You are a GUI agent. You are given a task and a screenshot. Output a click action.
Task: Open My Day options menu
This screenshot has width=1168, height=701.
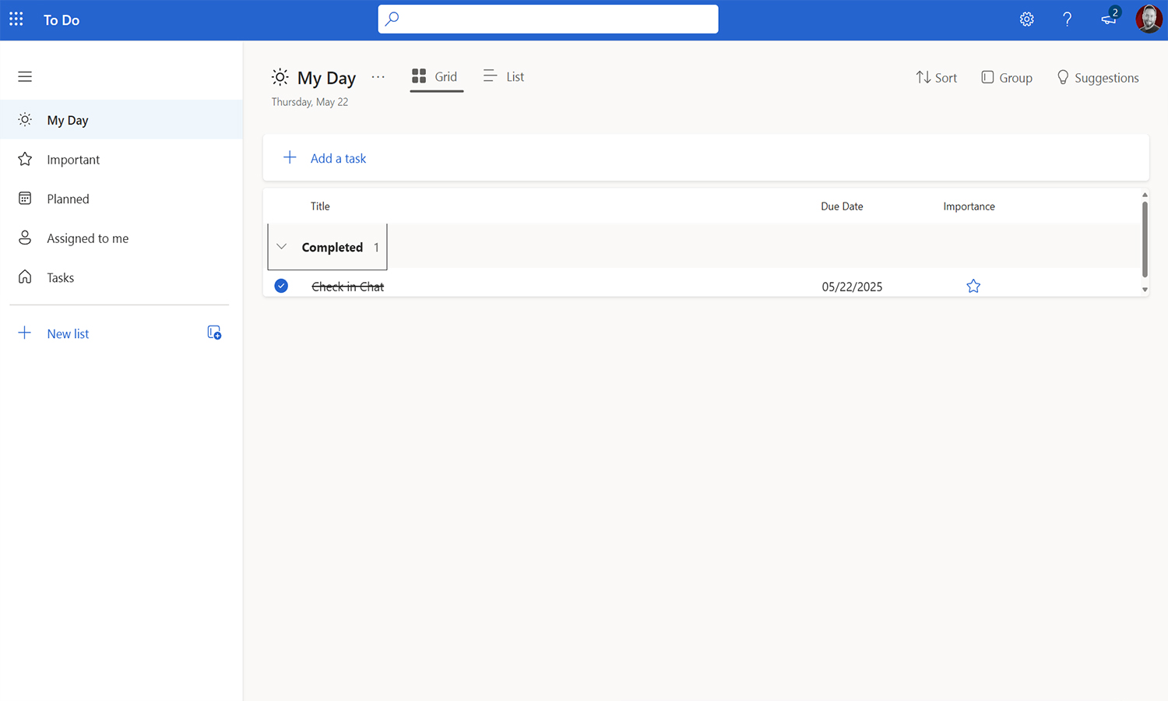(378, 77)
